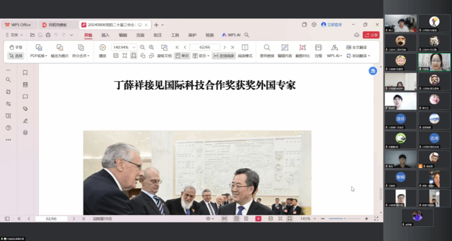Toggle 连续阅读 continuous reading mode
This screenshot has width=452, height=241.
224,56
